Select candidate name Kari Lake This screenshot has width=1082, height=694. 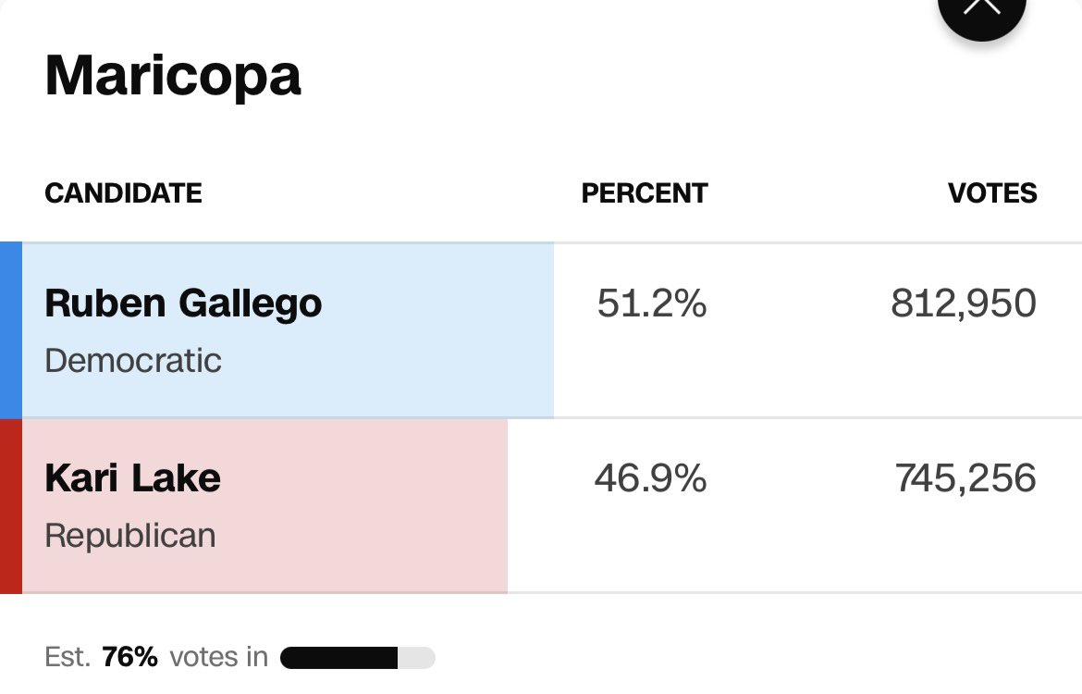click(x=132, y=478)
